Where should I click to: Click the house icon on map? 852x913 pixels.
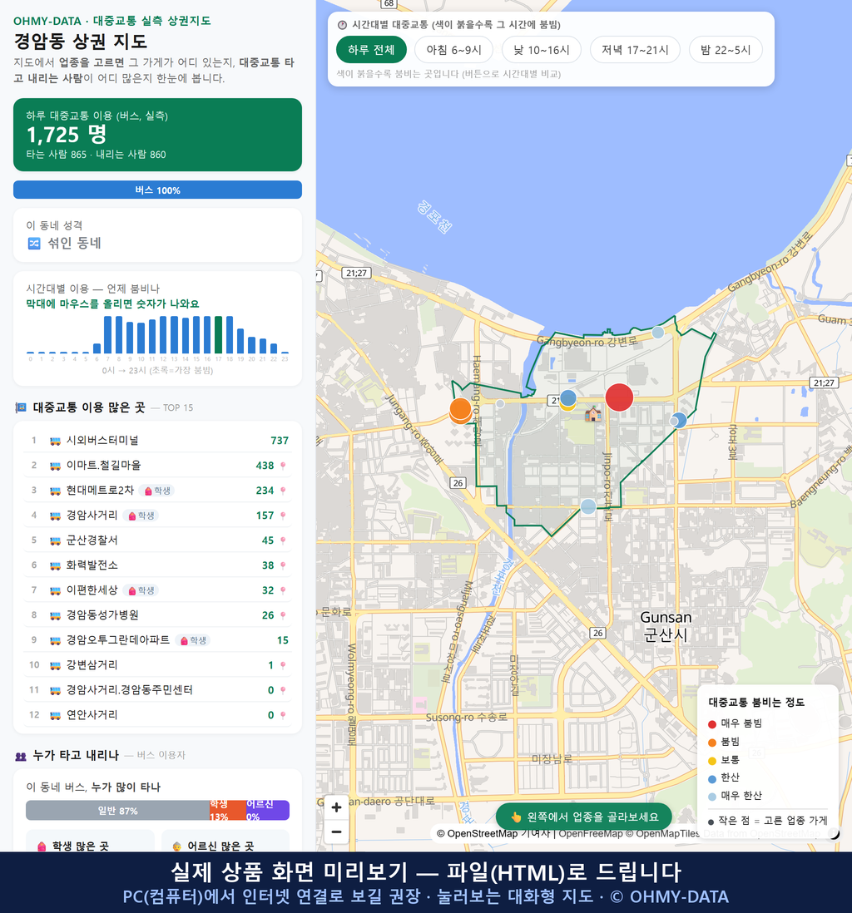pyautogui.click(x=592, y=414)
